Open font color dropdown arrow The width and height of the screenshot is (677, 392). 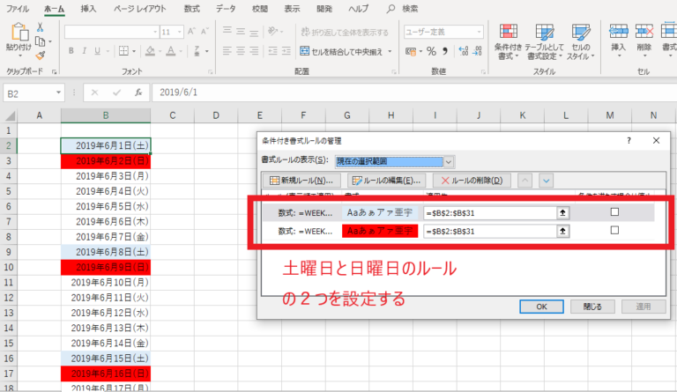click(x=181, y=51)
